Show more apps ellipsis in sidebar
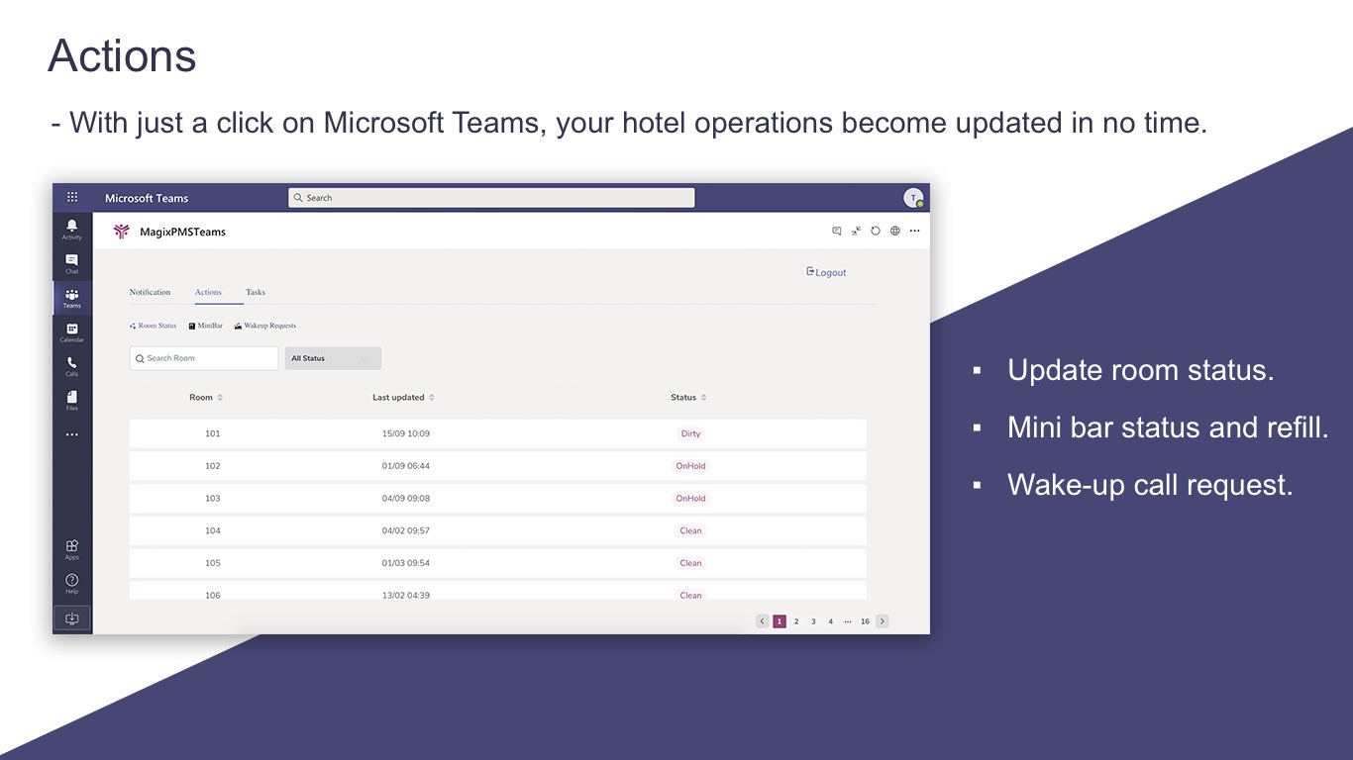Image resolution: width=1353 pixels, height=760 pixels. (x=72, y=434)
